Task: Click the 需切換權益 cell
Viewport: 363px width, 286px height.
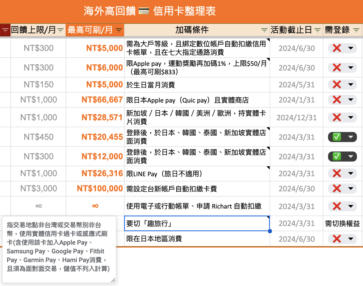Action: 343,224
